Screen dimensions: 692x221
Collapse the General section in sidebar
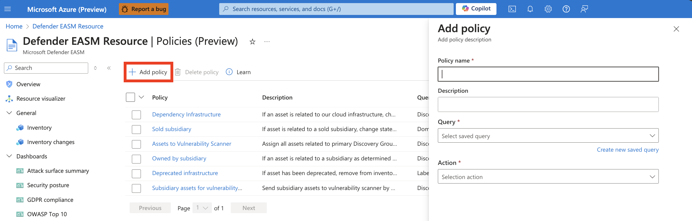tap(9, 113)
